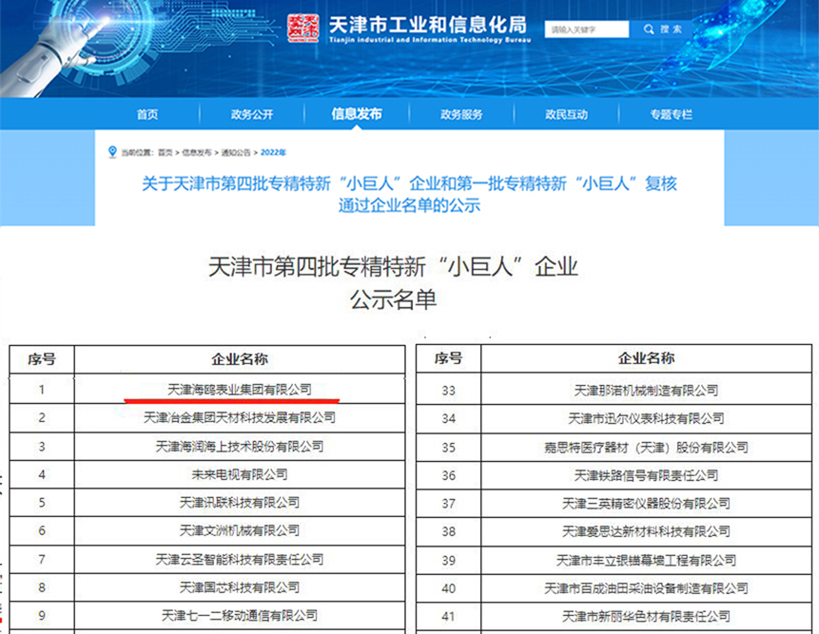Screen dimensions: 819x634
Task: Select the 天津国芯科技有限公司 cell
Action: click(x=240, y=587)
